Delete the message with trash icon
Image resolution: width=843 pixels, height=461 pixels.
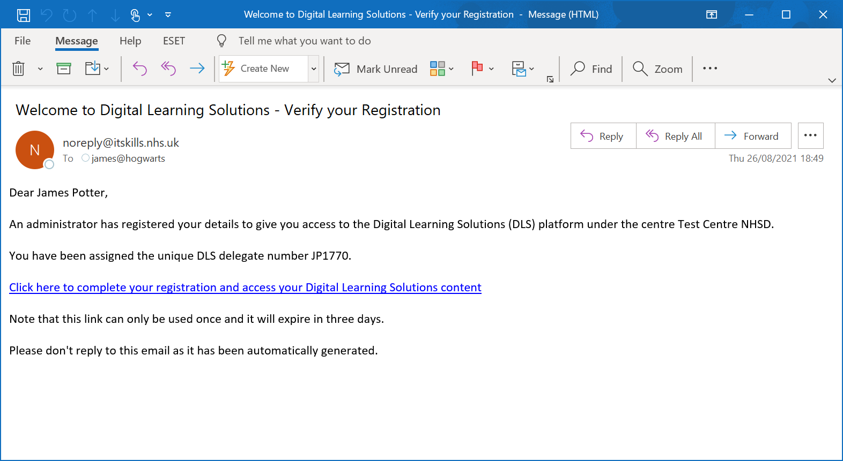pos(18,69)
